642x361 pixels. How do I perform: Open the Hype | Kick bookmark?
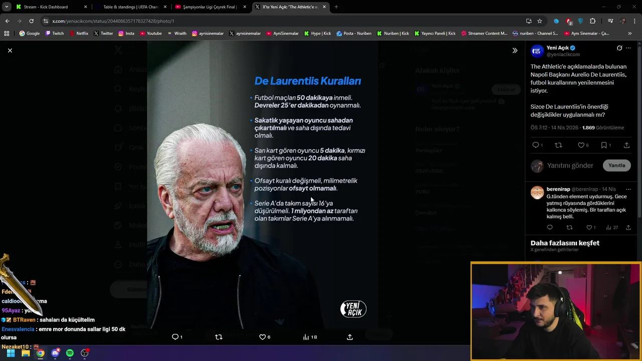coord(317,34)
